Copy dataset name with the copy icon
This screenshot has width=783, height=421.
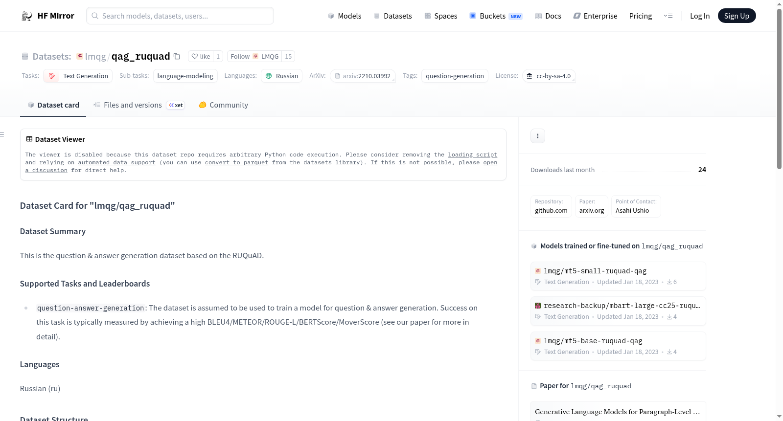coord(177,57)
